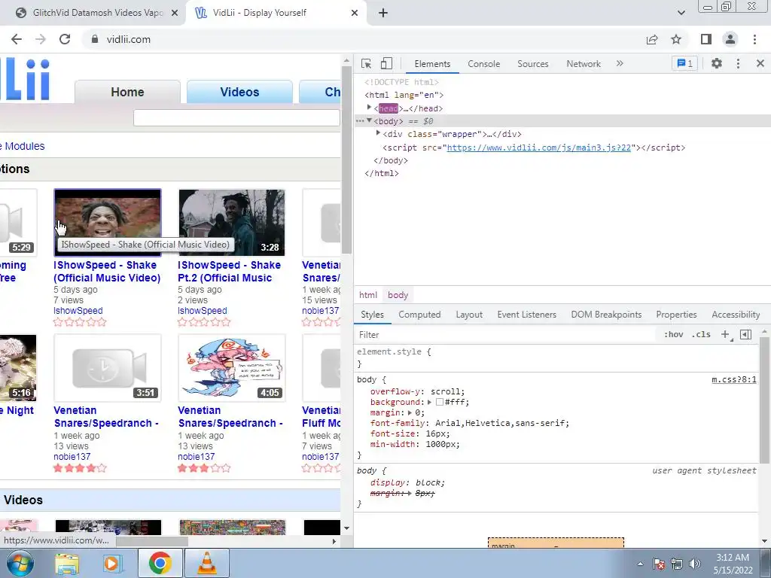Screen dimensions: 771x578
Task: Open a new browser tab
Action: click(383, 13)
